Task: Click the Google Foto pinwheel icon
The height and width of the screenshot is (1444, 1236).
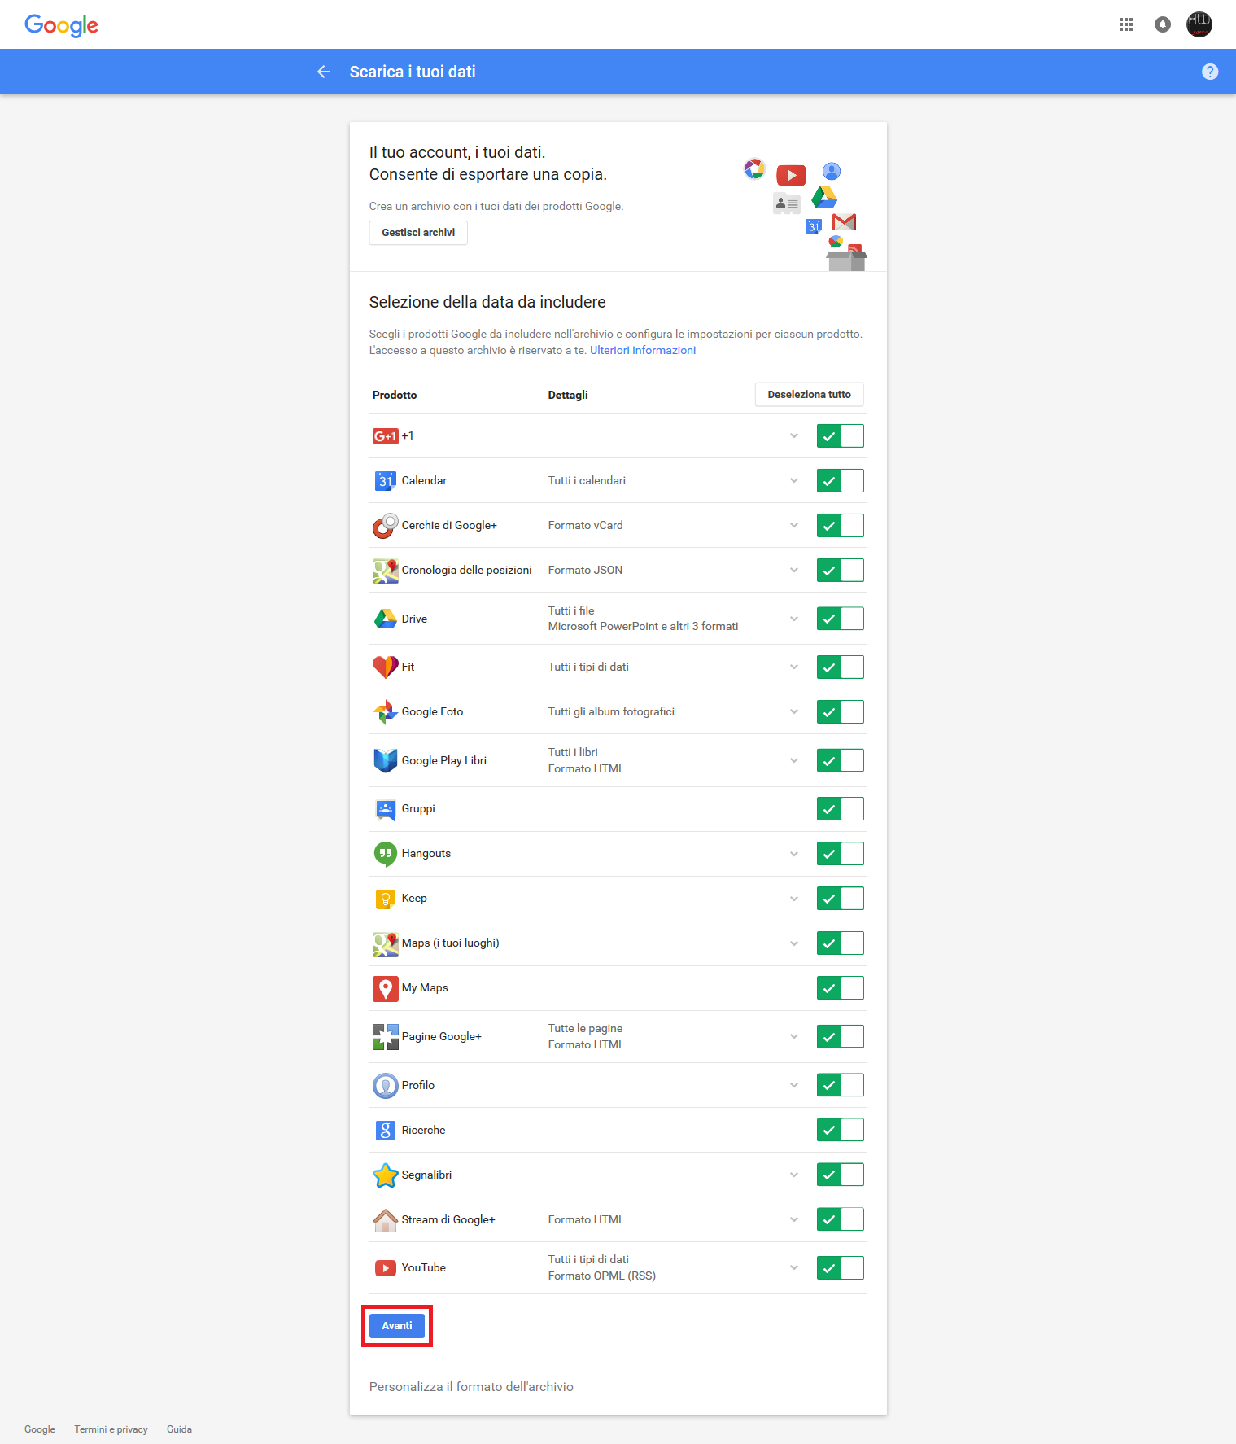Action: click(386, 712)
